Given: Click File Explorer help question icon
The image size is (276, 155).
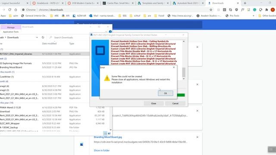Looking at the screenshot, I should (x=110, y=31).
